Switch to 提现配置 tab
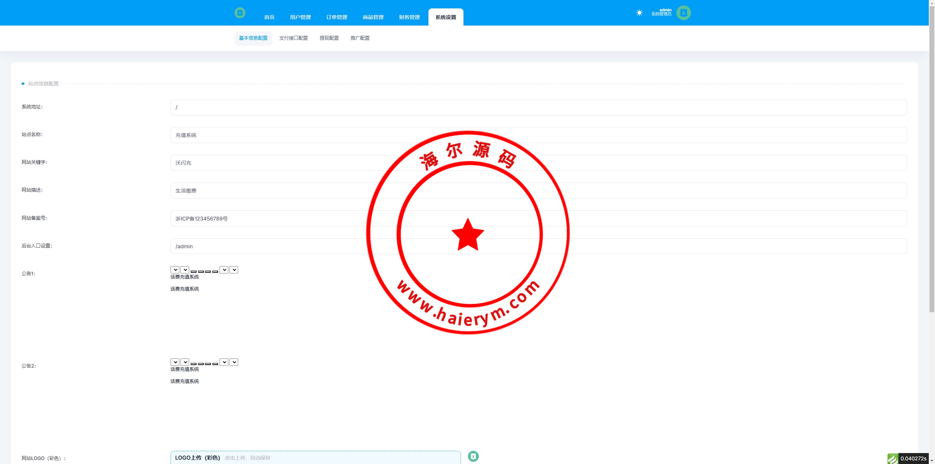Screen dimensions: 935x464 329,38
